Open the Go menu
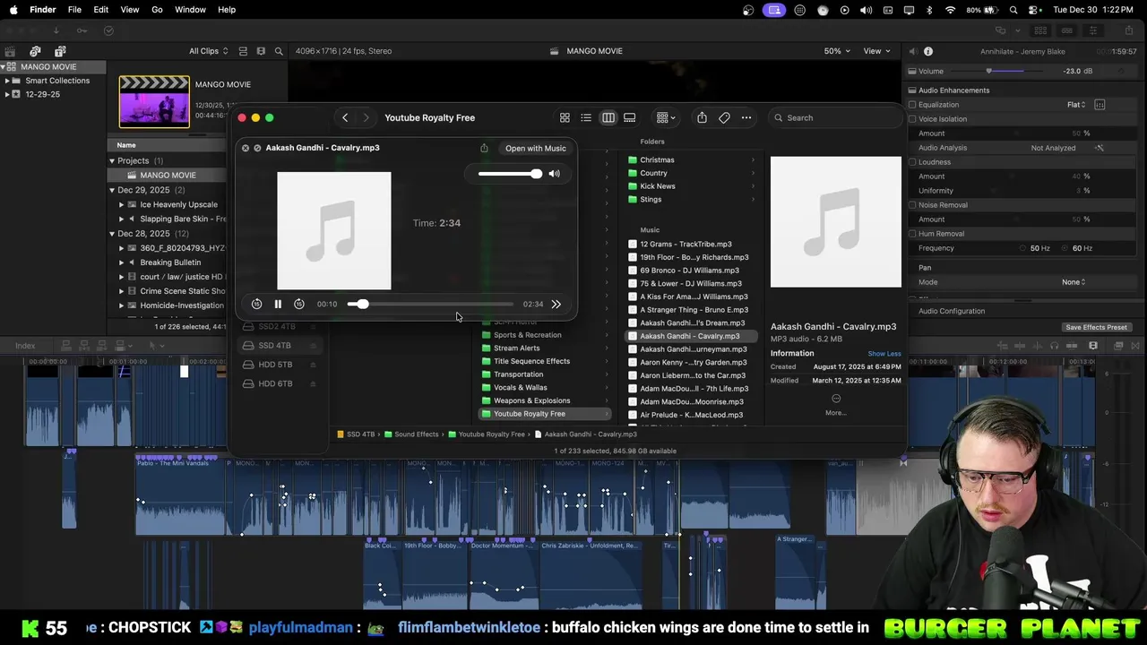Screen dimensions: 1147x645 157,10
